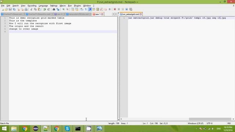Open the Plugins menu

pos(77,6)
